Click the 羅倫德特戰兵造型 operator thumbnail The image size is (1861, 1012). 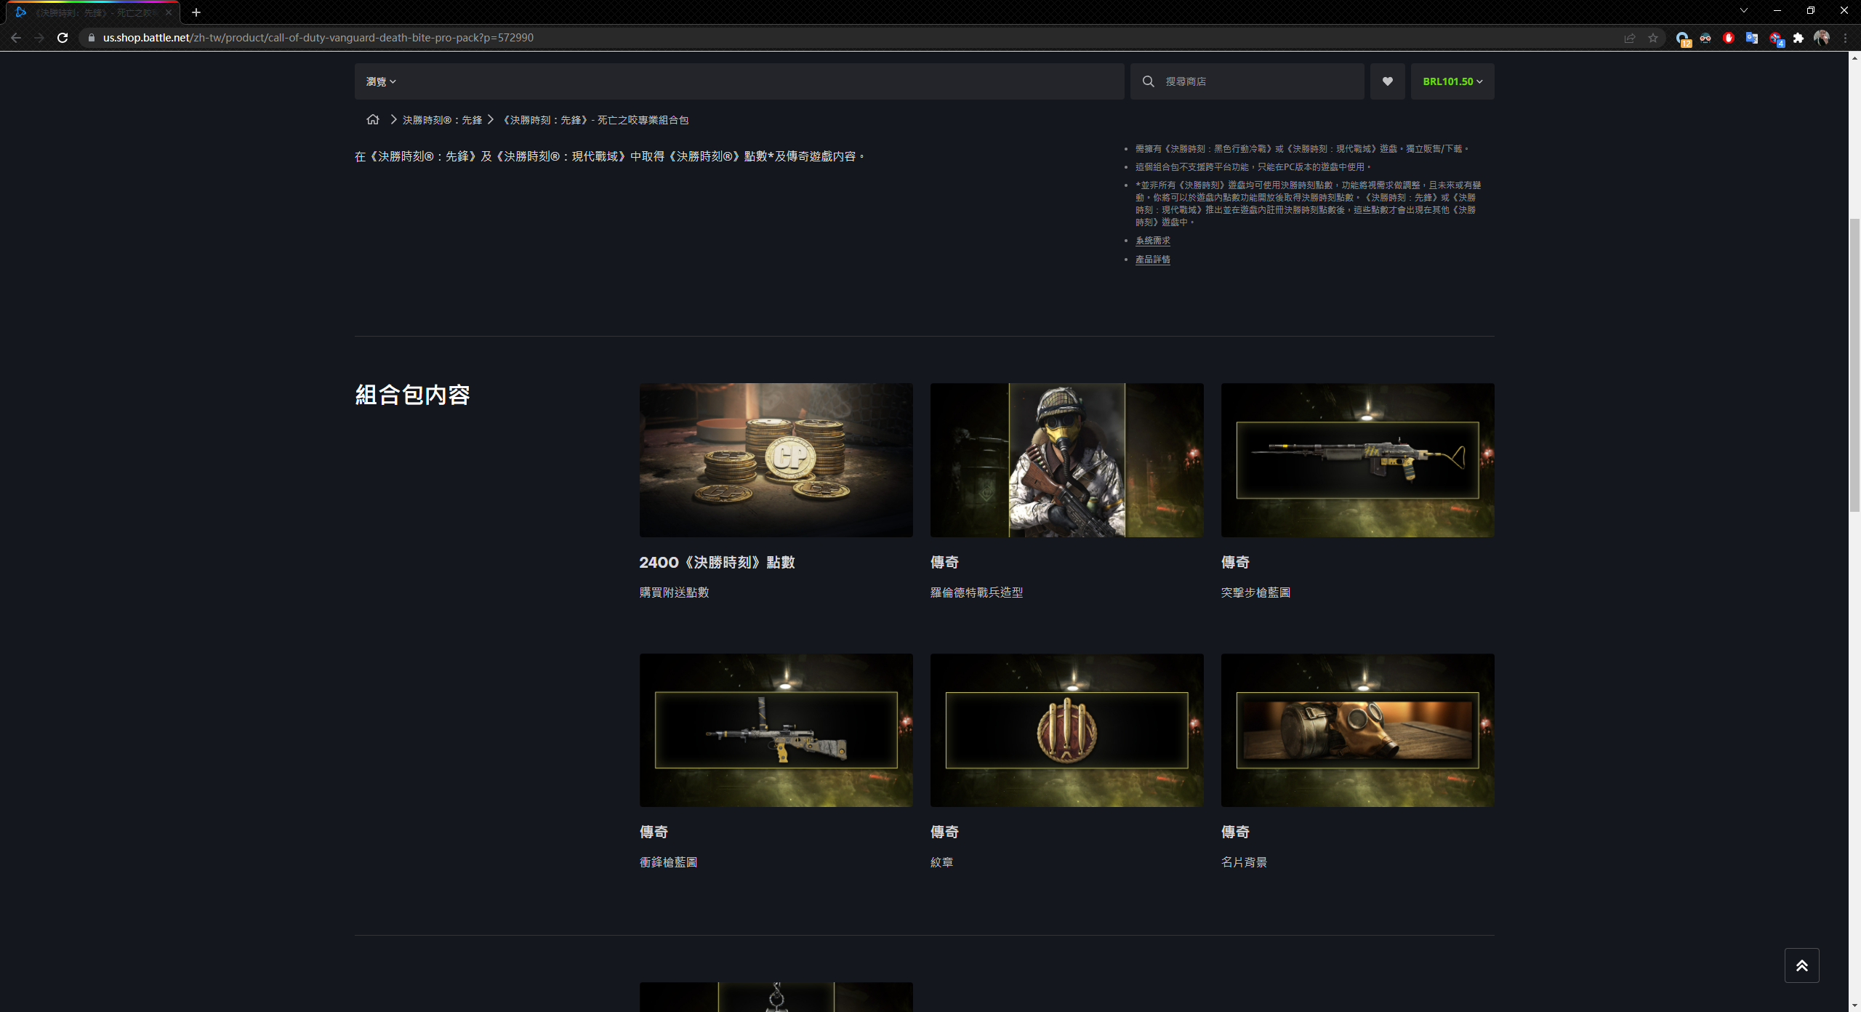(1067, 460)
